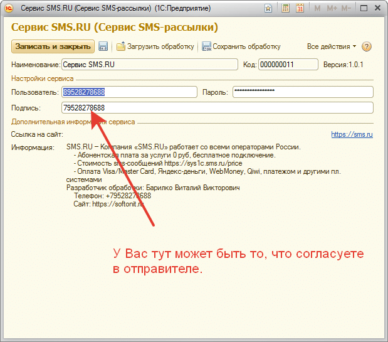Image resolution: width=388 pixels, height=342 pixels.
Task: Add page to favorites star icon
Action: 268,9
